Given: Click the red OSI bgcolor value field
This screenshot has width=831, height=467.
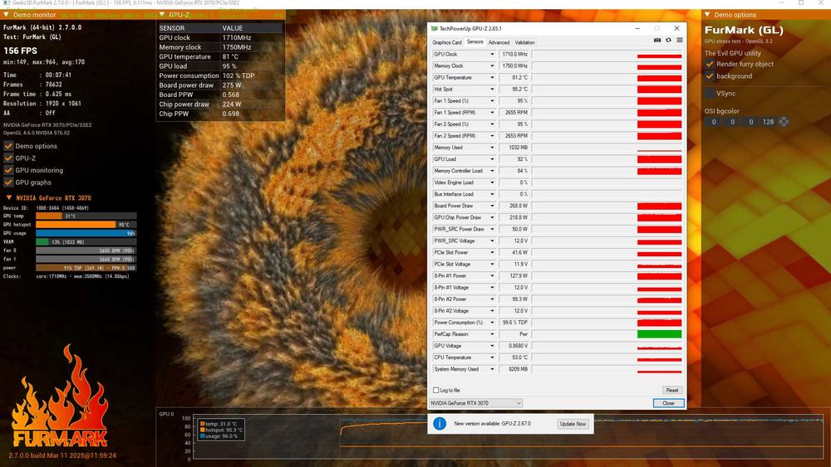Looking at the screenshot, I should coord(714,122).
